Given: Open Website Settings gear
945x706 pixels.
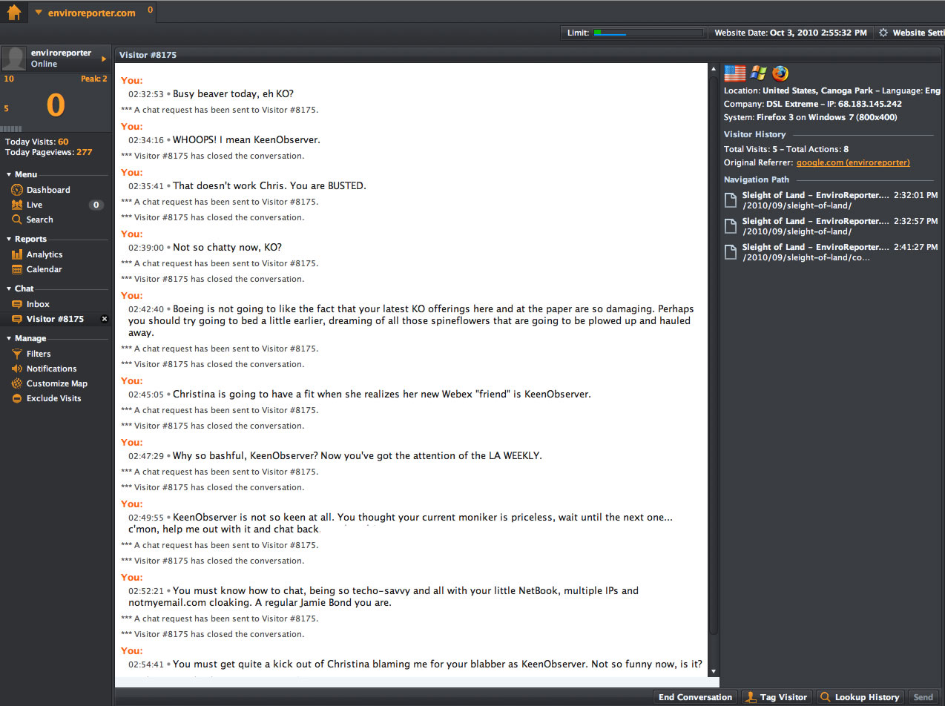Looking at the screenshot, I should coord(883,33).
